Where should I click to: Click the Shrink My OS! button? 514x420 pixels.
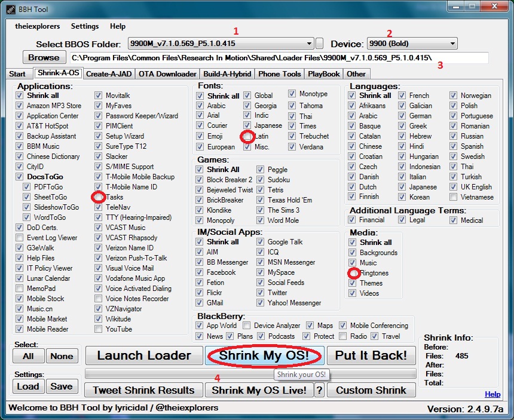(x=264, y=355)
